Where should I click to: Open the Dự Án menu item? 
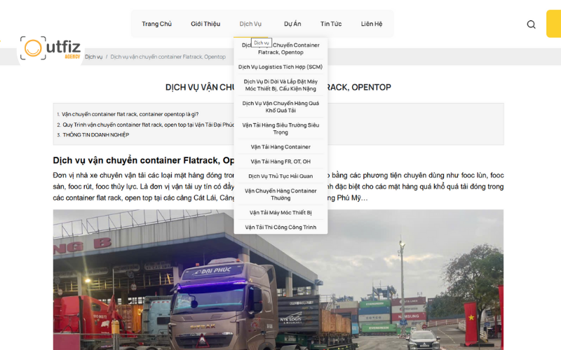(292, 24)
